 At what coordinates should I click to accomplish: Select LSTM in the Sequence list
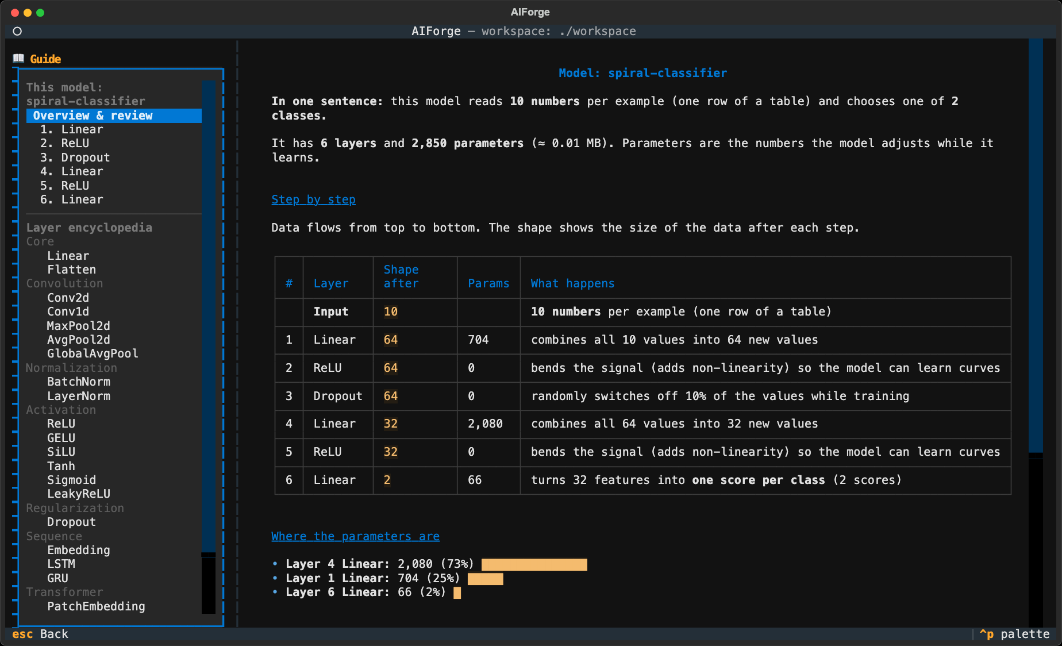(61, 564)
